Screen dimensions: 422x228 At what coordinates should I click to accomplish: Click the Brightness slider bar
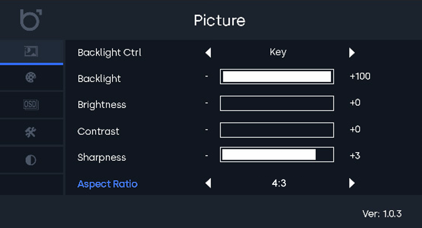tap(277, 103)
